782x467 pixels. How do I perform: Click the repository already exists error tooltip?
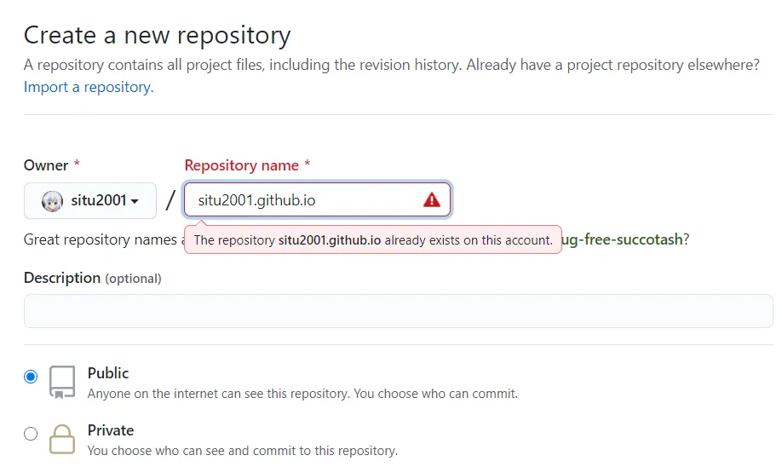click(373, 240)
